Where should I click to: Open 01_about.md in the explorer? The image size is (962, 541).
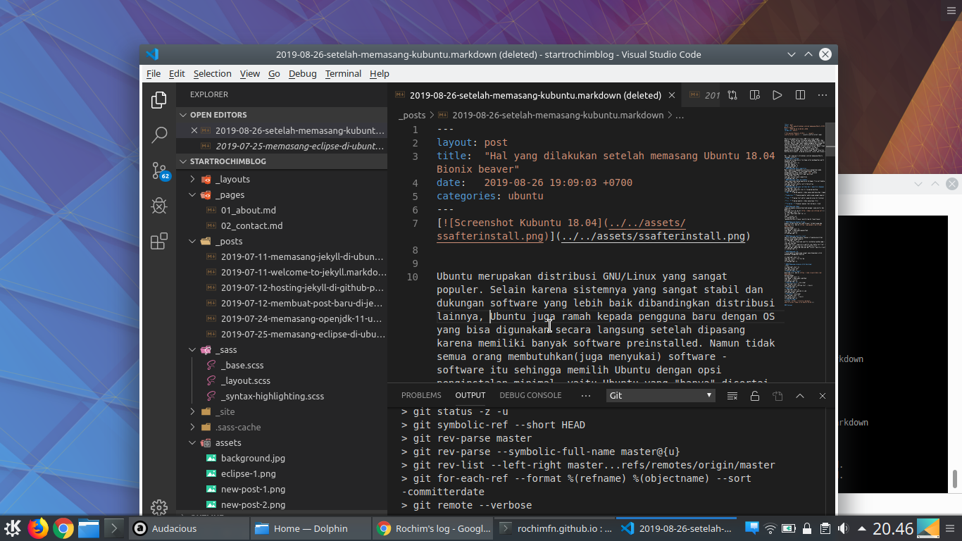coord(249,211)
